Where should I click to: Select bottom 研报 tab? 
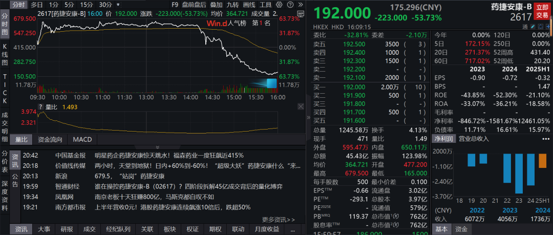67,229
